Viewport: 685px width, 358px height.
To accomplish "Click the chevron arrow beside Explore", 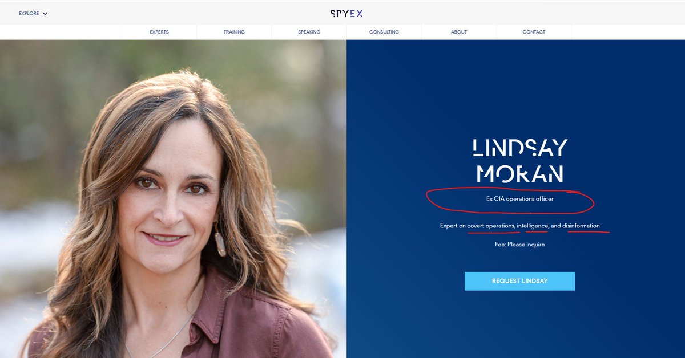I will pos(45,14).
